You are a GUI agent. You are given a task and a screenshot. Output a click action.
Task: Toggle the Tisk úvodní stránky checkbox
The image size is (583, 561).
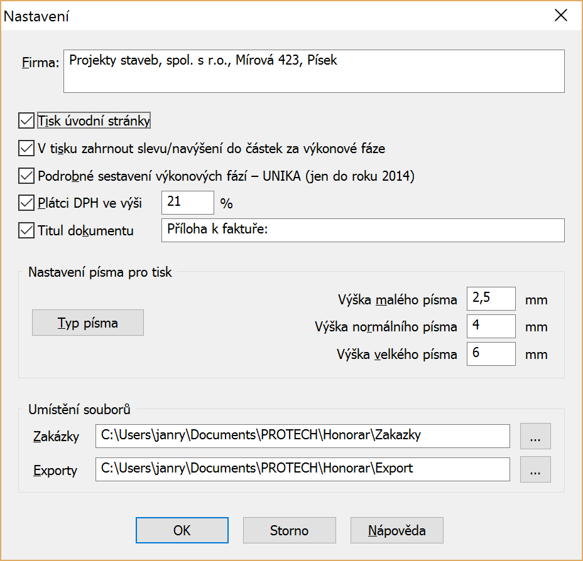(26, 120)
